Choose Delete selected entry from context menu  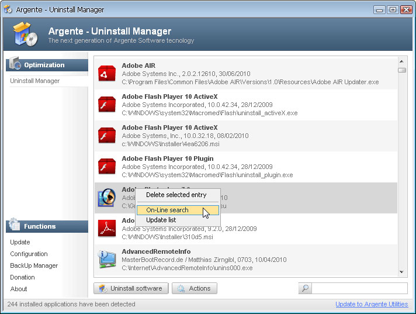(176, 195)
